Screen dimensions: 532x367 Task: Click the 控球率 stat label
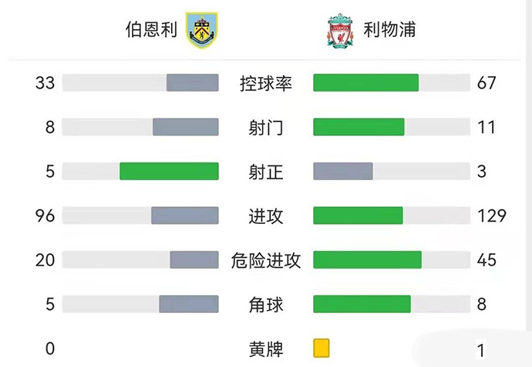[266, 83]
